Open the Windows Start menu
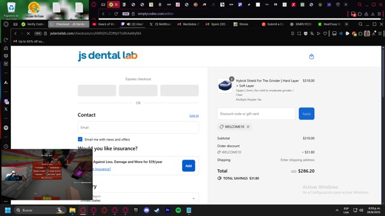This screenshot has height=216, width=385. (x=8, y=210)
